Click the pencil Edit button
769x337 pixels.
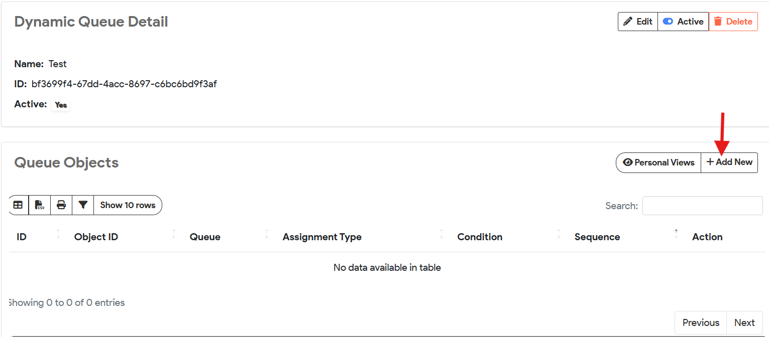(638, 22)
